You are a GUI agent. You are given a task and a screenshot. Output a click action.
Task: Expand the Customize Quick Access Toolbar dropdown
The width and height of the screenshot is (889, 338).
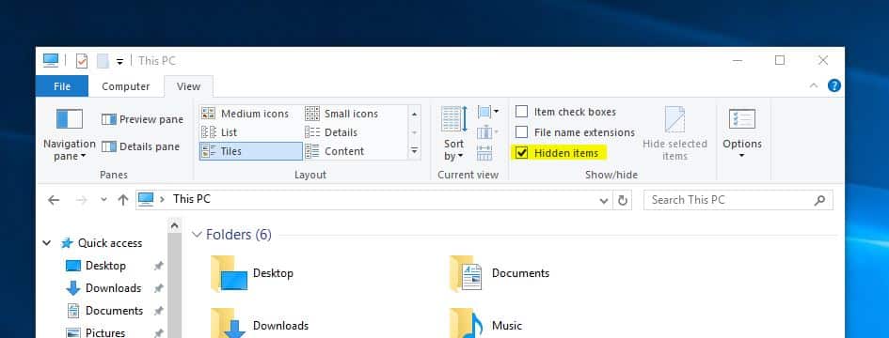(119, 61)
